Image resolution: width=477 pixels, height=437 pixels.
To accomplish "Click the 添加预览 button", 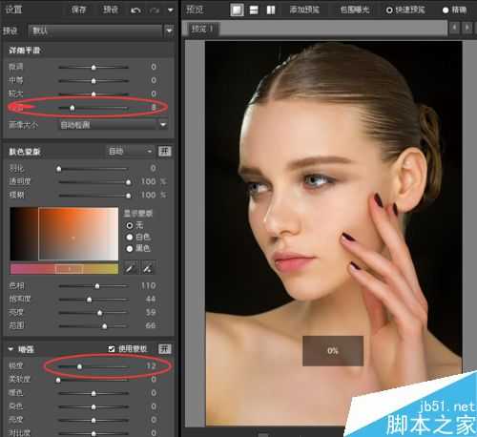I will click(x=304, y=10).
